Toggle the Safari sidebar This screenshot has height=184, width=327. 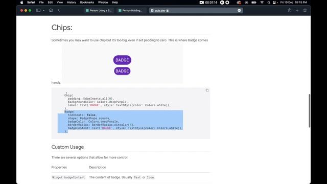[x=38, y=10]
